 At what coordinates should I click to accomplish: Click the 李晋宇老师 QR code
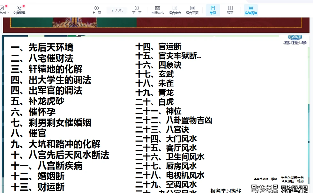265,189
